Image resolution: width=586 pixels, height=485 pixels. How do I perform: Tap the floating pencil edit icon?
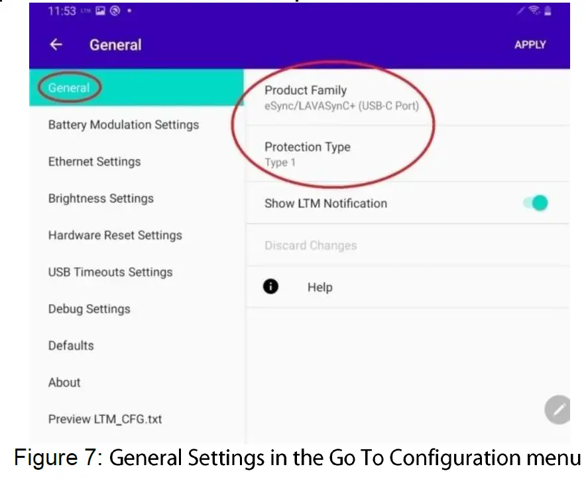558,409
